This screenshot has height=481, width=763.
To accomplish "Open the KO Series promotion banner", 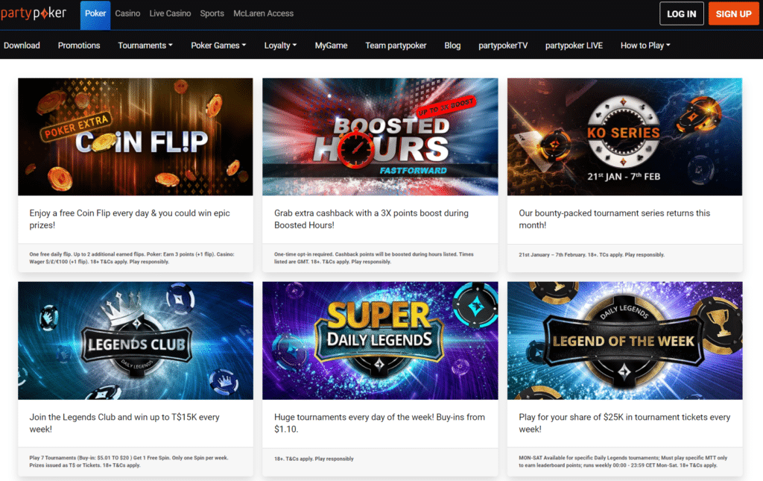I will pos(625,136).
